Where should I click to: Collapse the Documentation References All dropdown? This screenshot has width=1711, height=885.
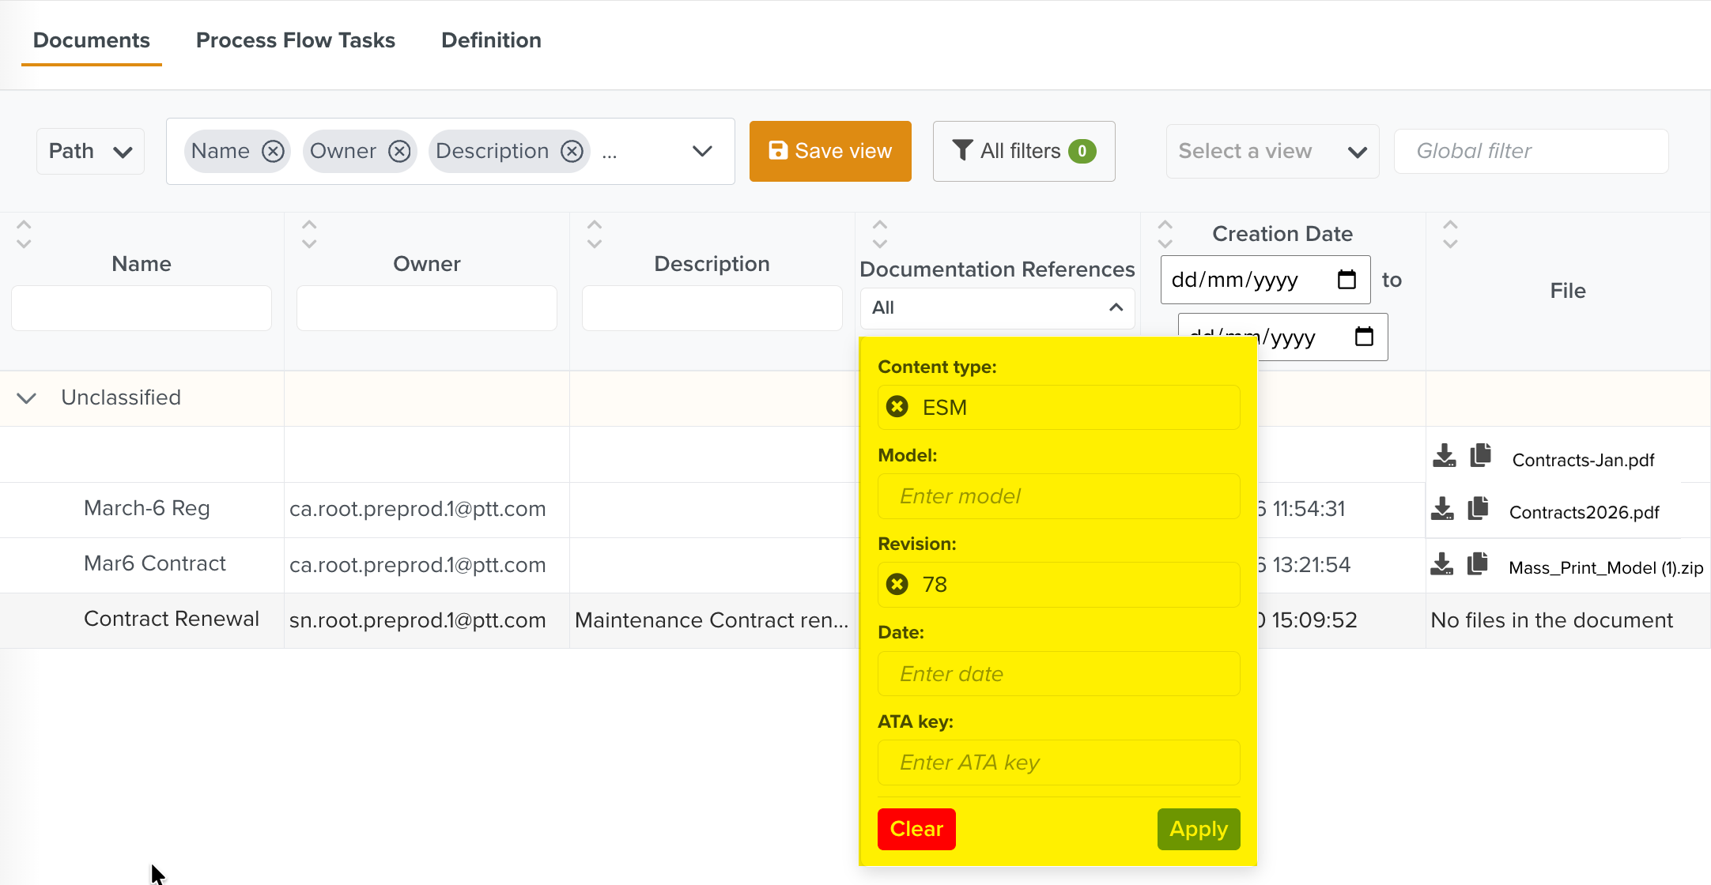tap(997, 307)
